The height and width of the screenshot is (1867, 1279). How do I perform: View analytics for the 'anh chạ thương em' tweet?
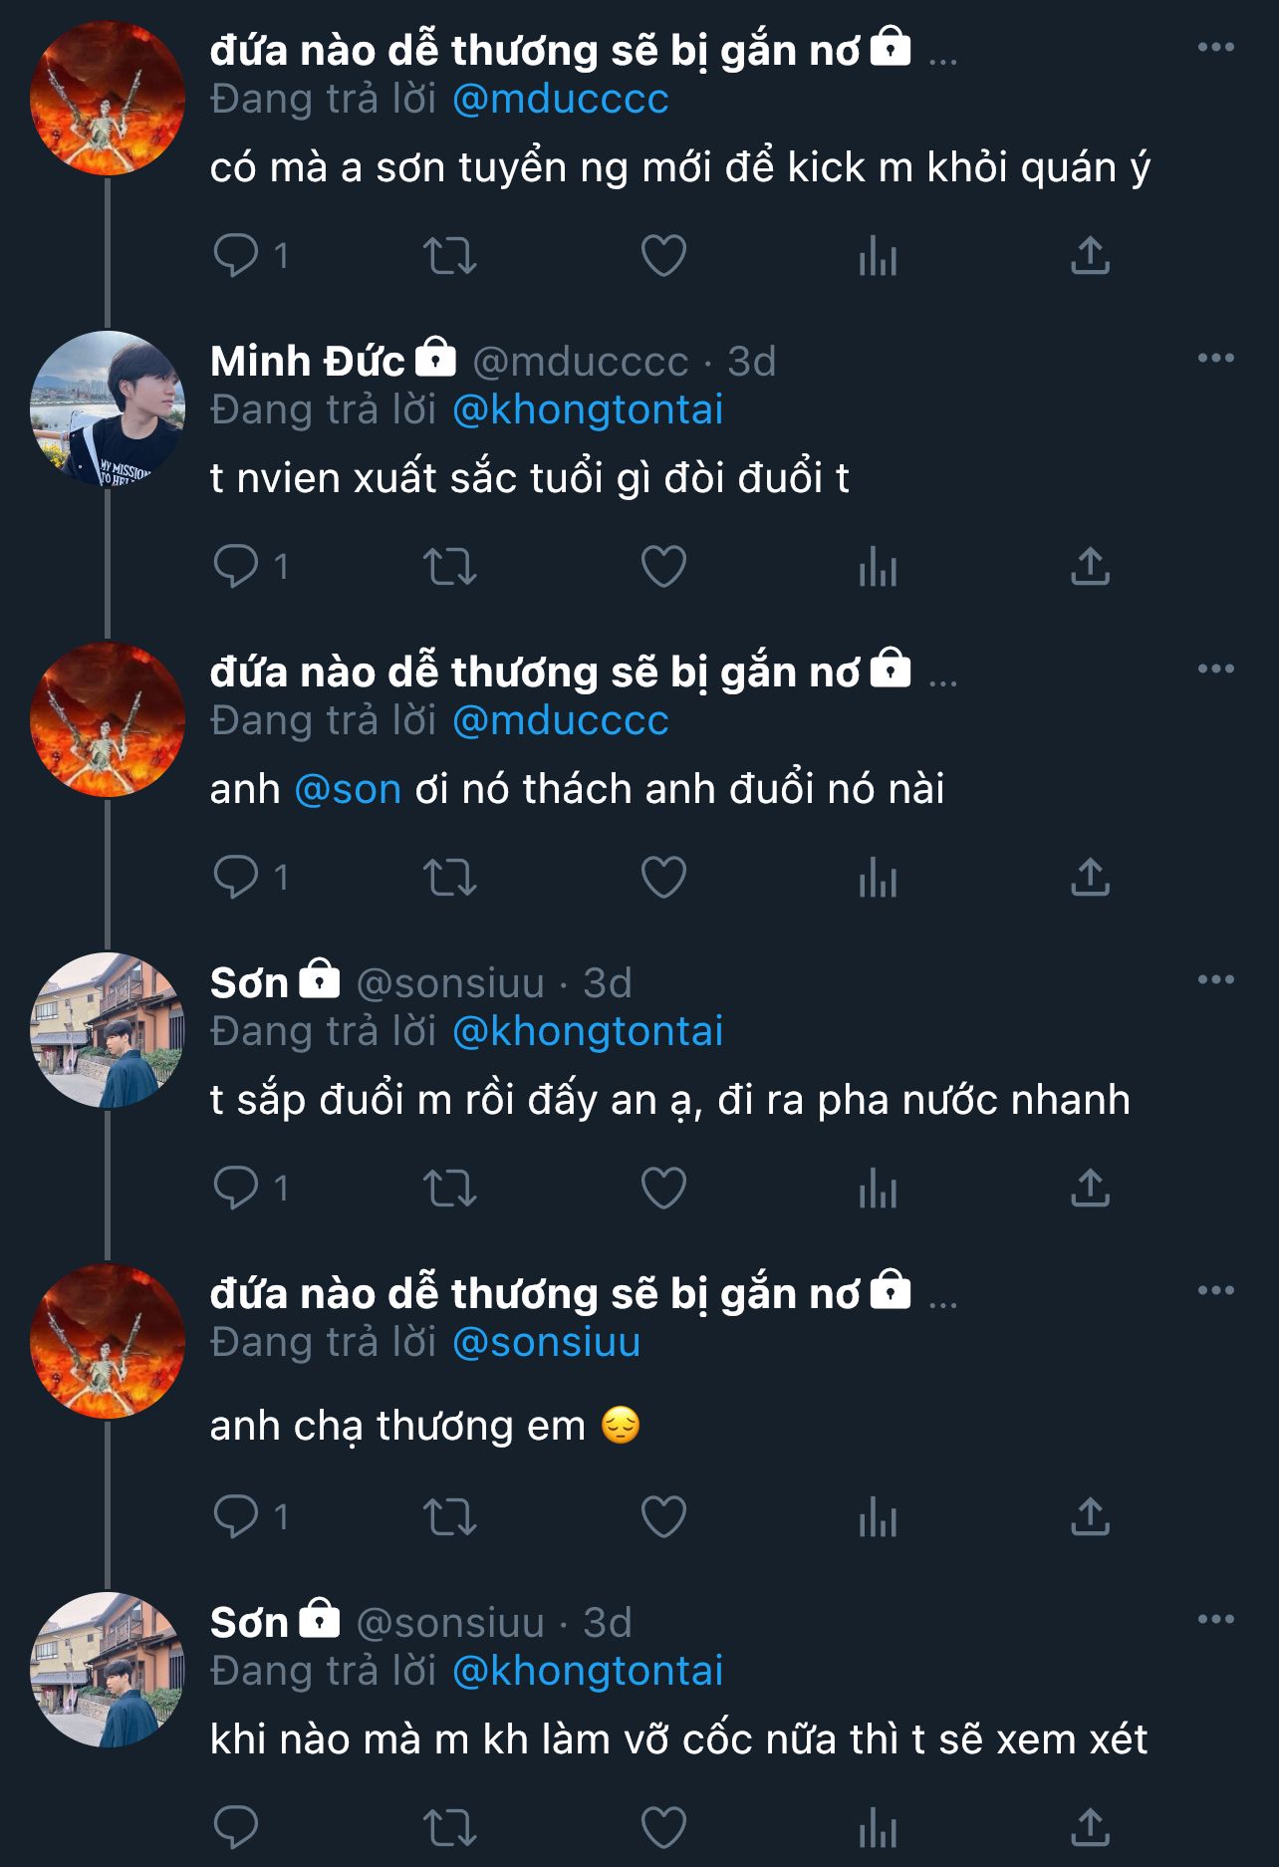[x=878, y=1516]
